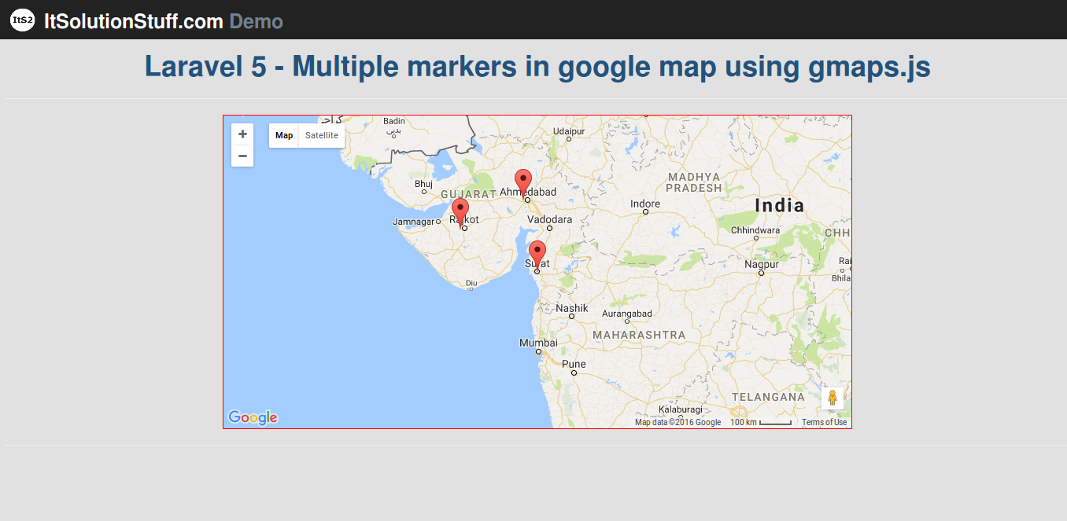Switch to Satellite view type
Viewport: 1067px width, 521px height.
(322, 135)
